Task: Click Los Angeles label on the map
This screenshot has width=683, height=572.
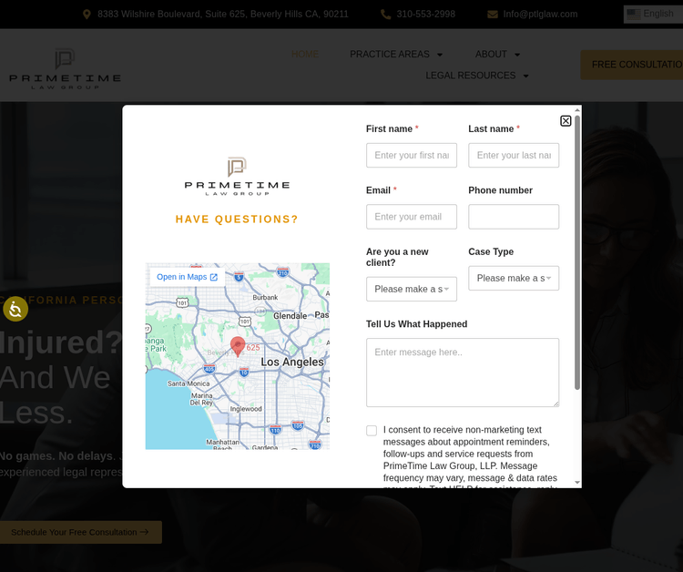Action: [292, 362]
